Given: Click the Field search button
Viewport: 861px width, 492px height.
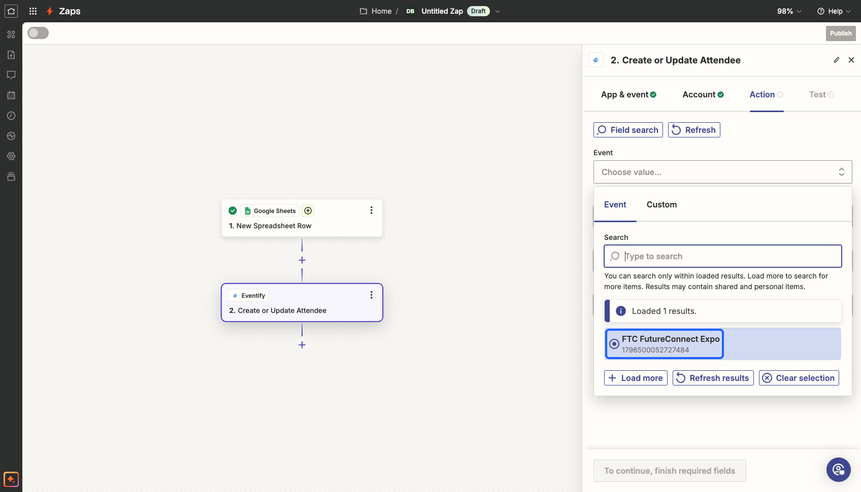Looking at the screenshot, I should click(x=628, y=130).
